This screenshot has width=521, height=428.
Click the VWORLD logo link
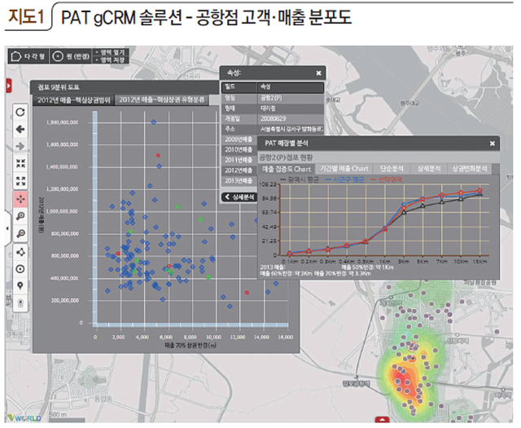pyautogui.click(x=24, y=417)
